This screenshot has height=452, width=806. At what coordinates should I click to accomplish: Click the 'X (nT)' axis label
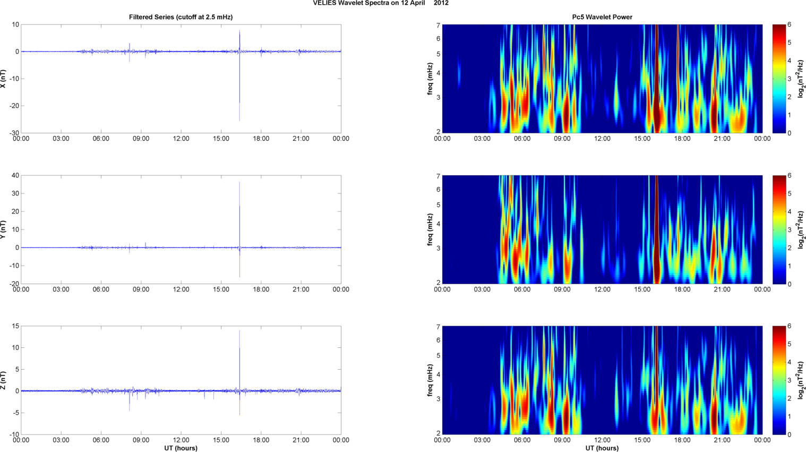(x=3, y=79)
